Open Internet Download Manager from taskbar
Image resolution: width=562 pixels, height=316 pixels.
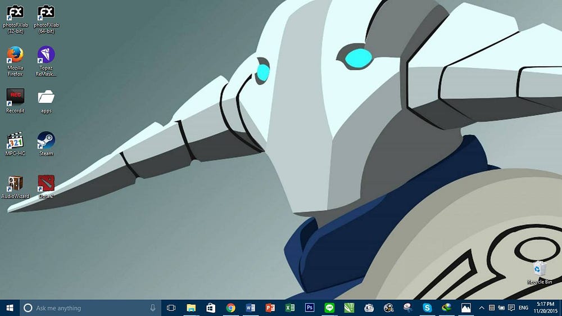[447, 308]
